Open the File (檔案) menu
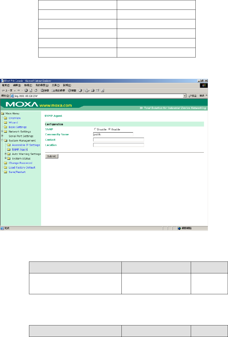The image size is (228, 337). click(6, 85)
